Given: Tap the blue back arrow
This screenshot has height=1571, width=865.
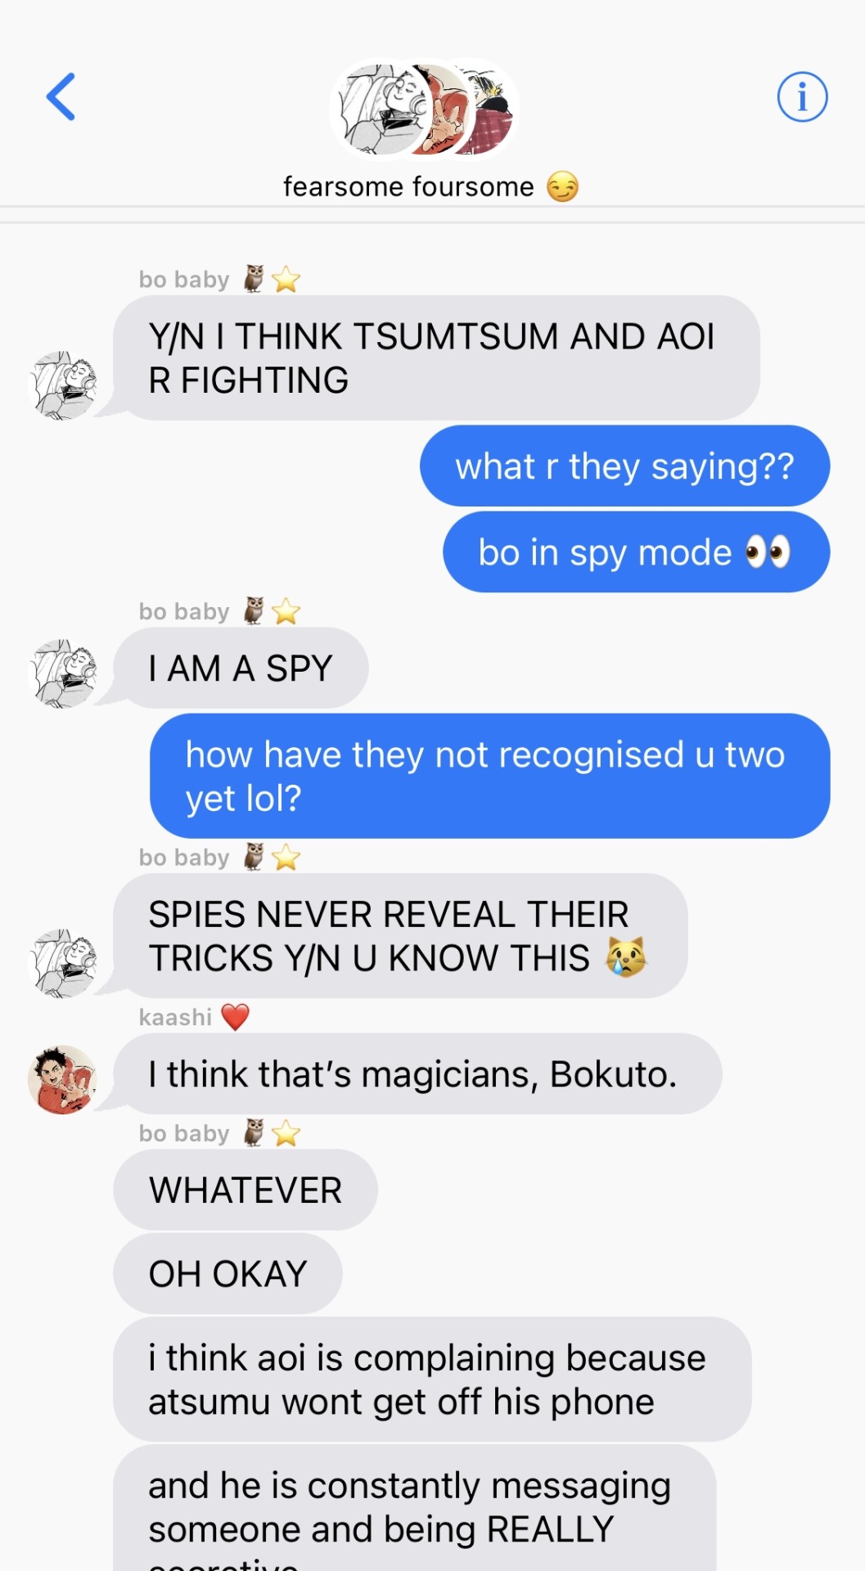Looking at the screenshot, I should coord(61,97).
